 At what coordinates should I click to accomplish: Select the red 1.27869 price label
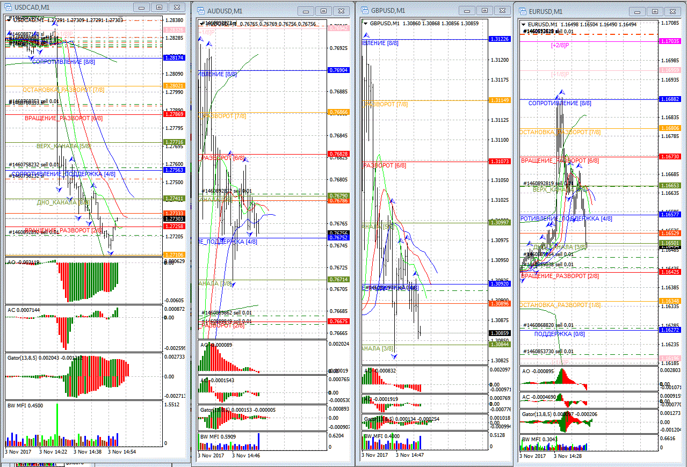[x=175, y=114]
